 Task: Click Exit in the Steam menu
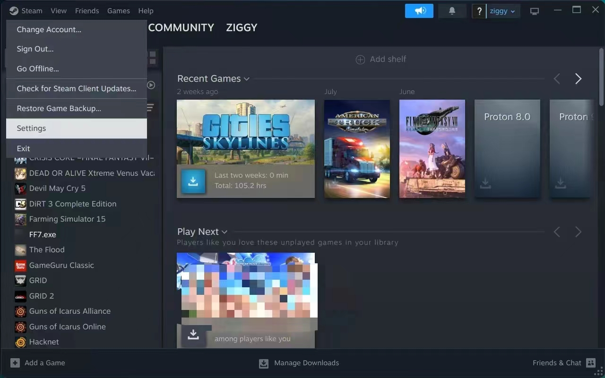(77, 148)
